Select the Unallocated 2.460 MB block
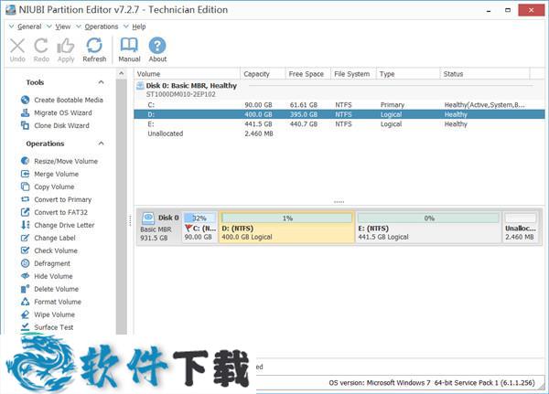Viewport: 549px width, 394px height. (x=521, y=227)
